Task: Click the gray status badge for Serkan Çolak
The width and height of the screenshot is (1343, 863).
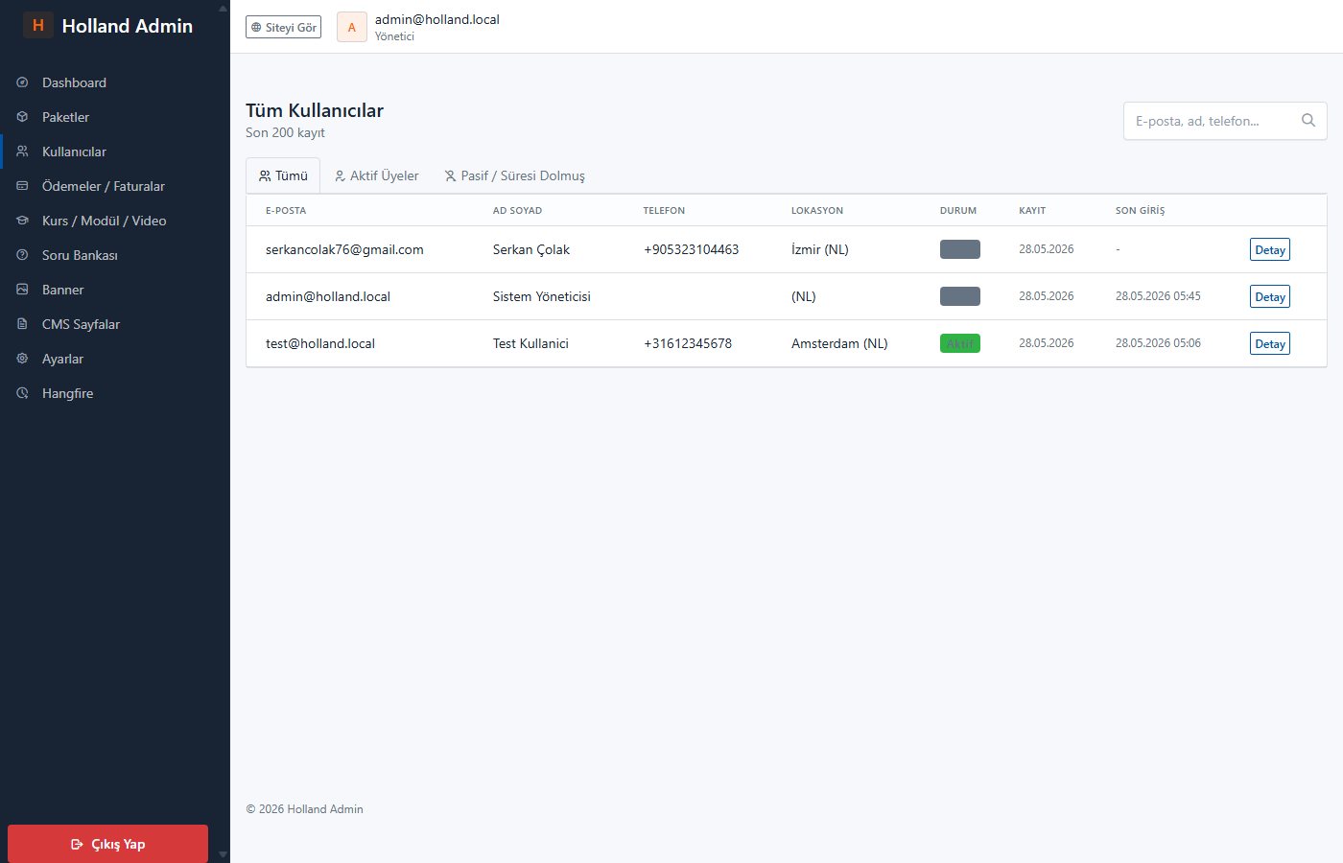Action: pyautogui.click(x=960, y=249)
